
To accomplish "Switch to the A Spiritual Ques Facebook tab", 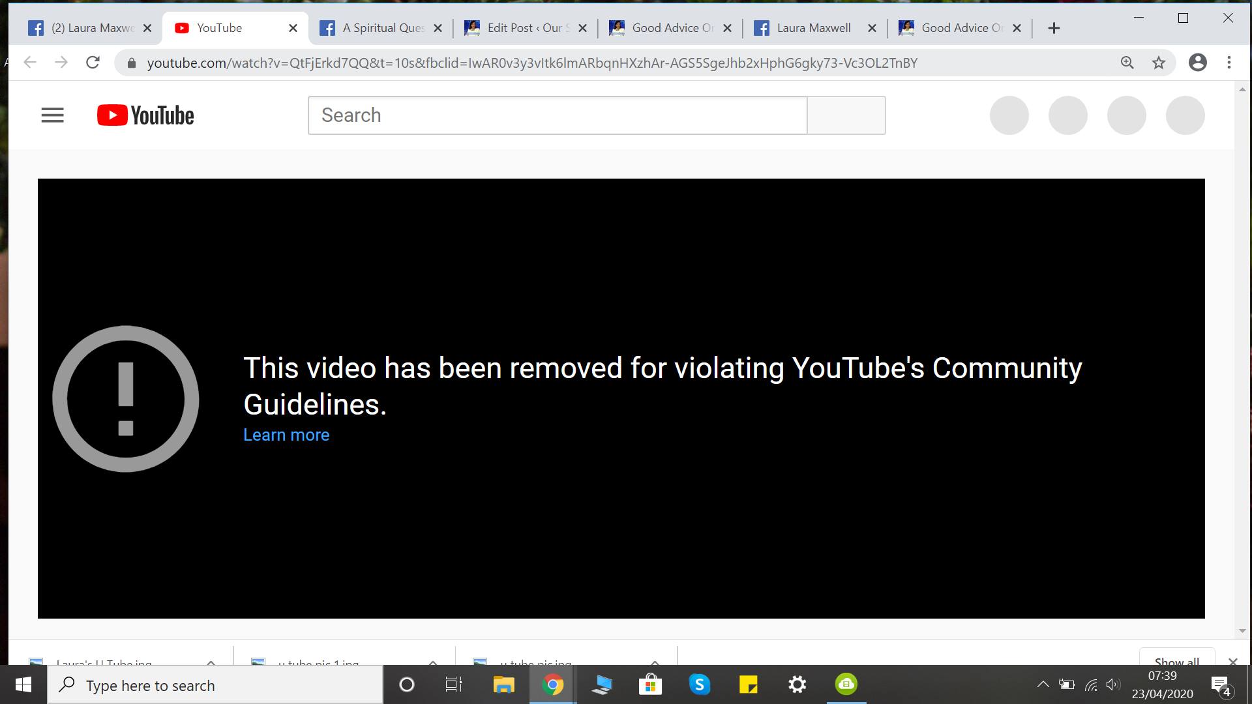I will pyautogui.click(x=383, y=28).
